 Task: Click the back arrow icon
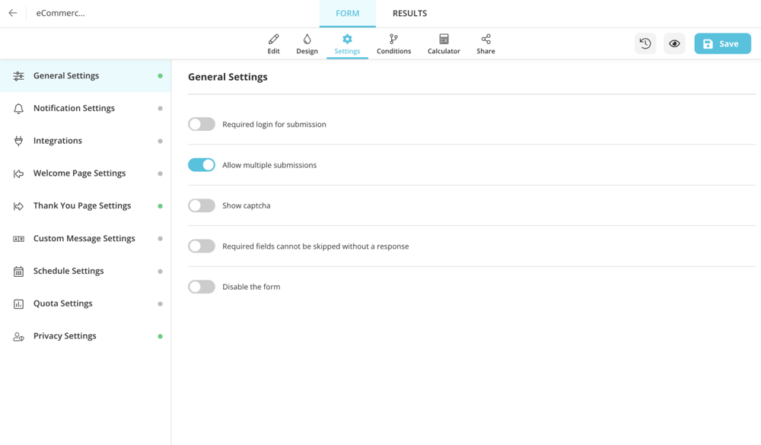(13, 13)
